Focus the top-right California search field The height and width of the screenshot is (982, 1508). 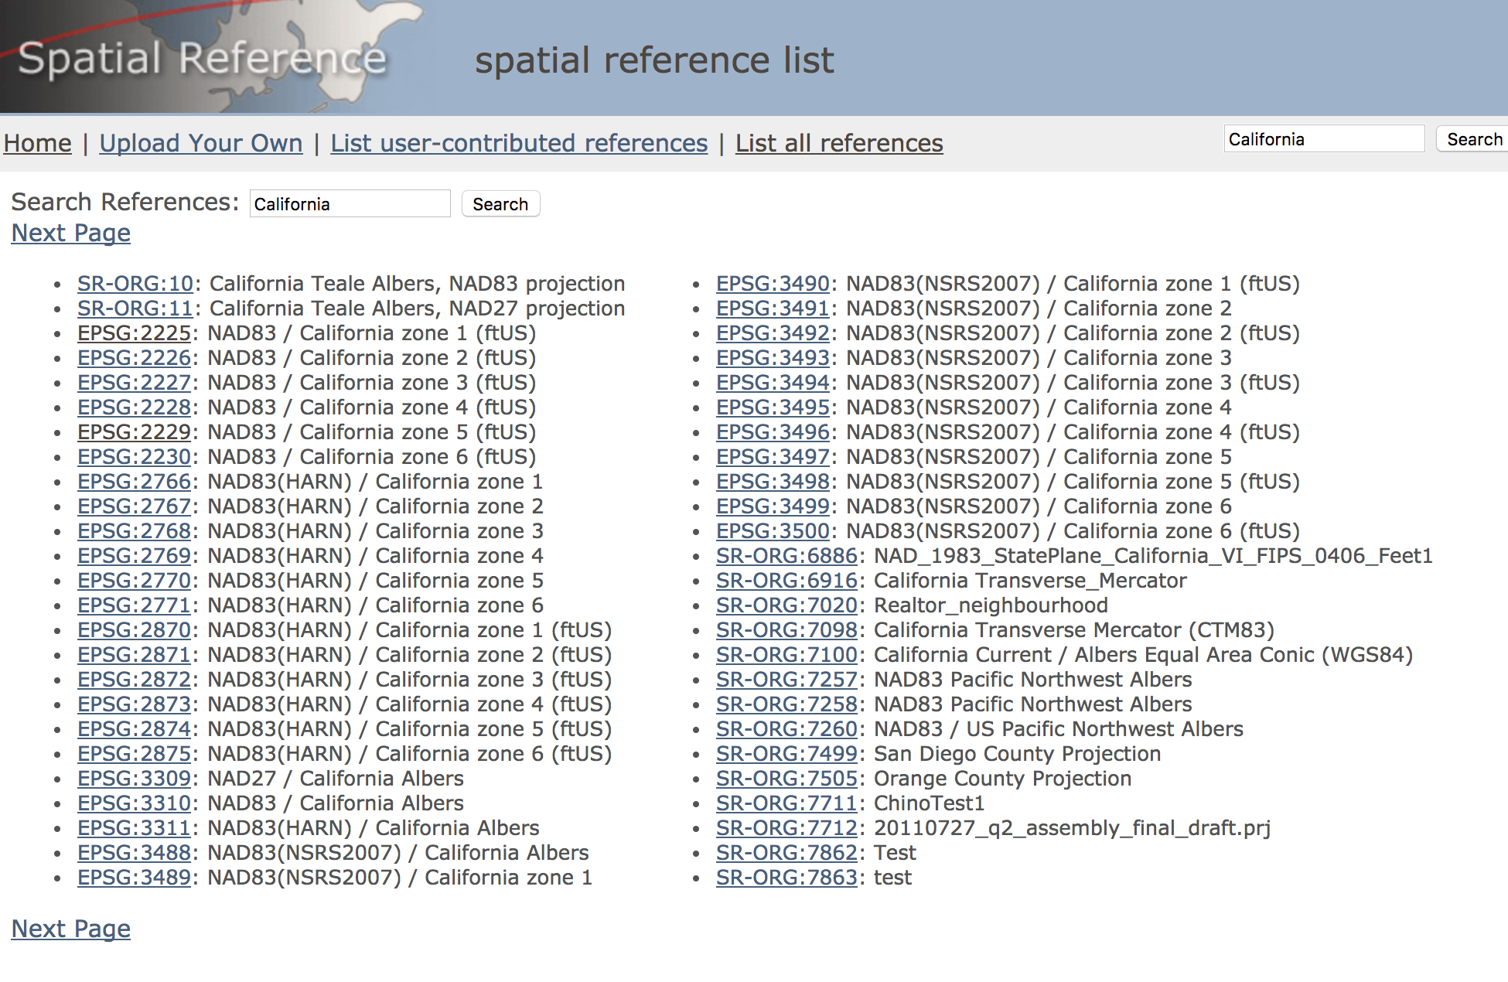[1324, 139]
